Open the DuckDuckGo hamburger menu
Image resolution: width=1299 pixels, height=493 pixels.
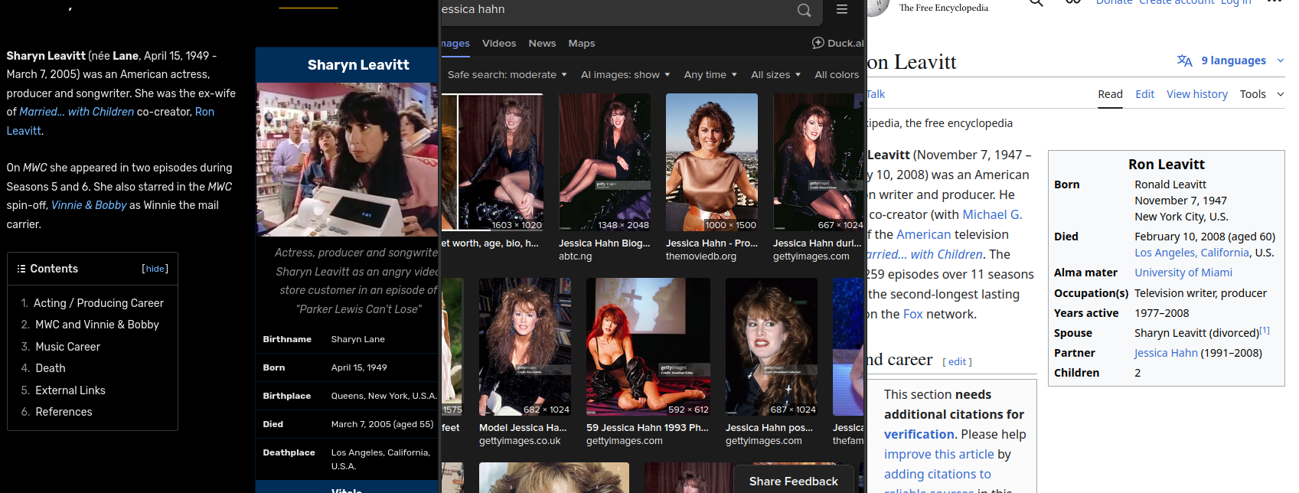(842, 9)
